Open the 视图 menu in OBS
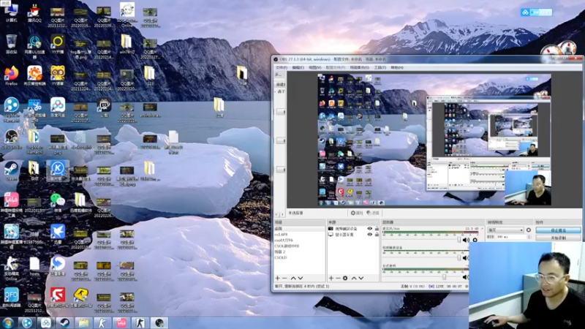This screenshot has width=585, height=329. pyautogui.click(x=315, y=67)
